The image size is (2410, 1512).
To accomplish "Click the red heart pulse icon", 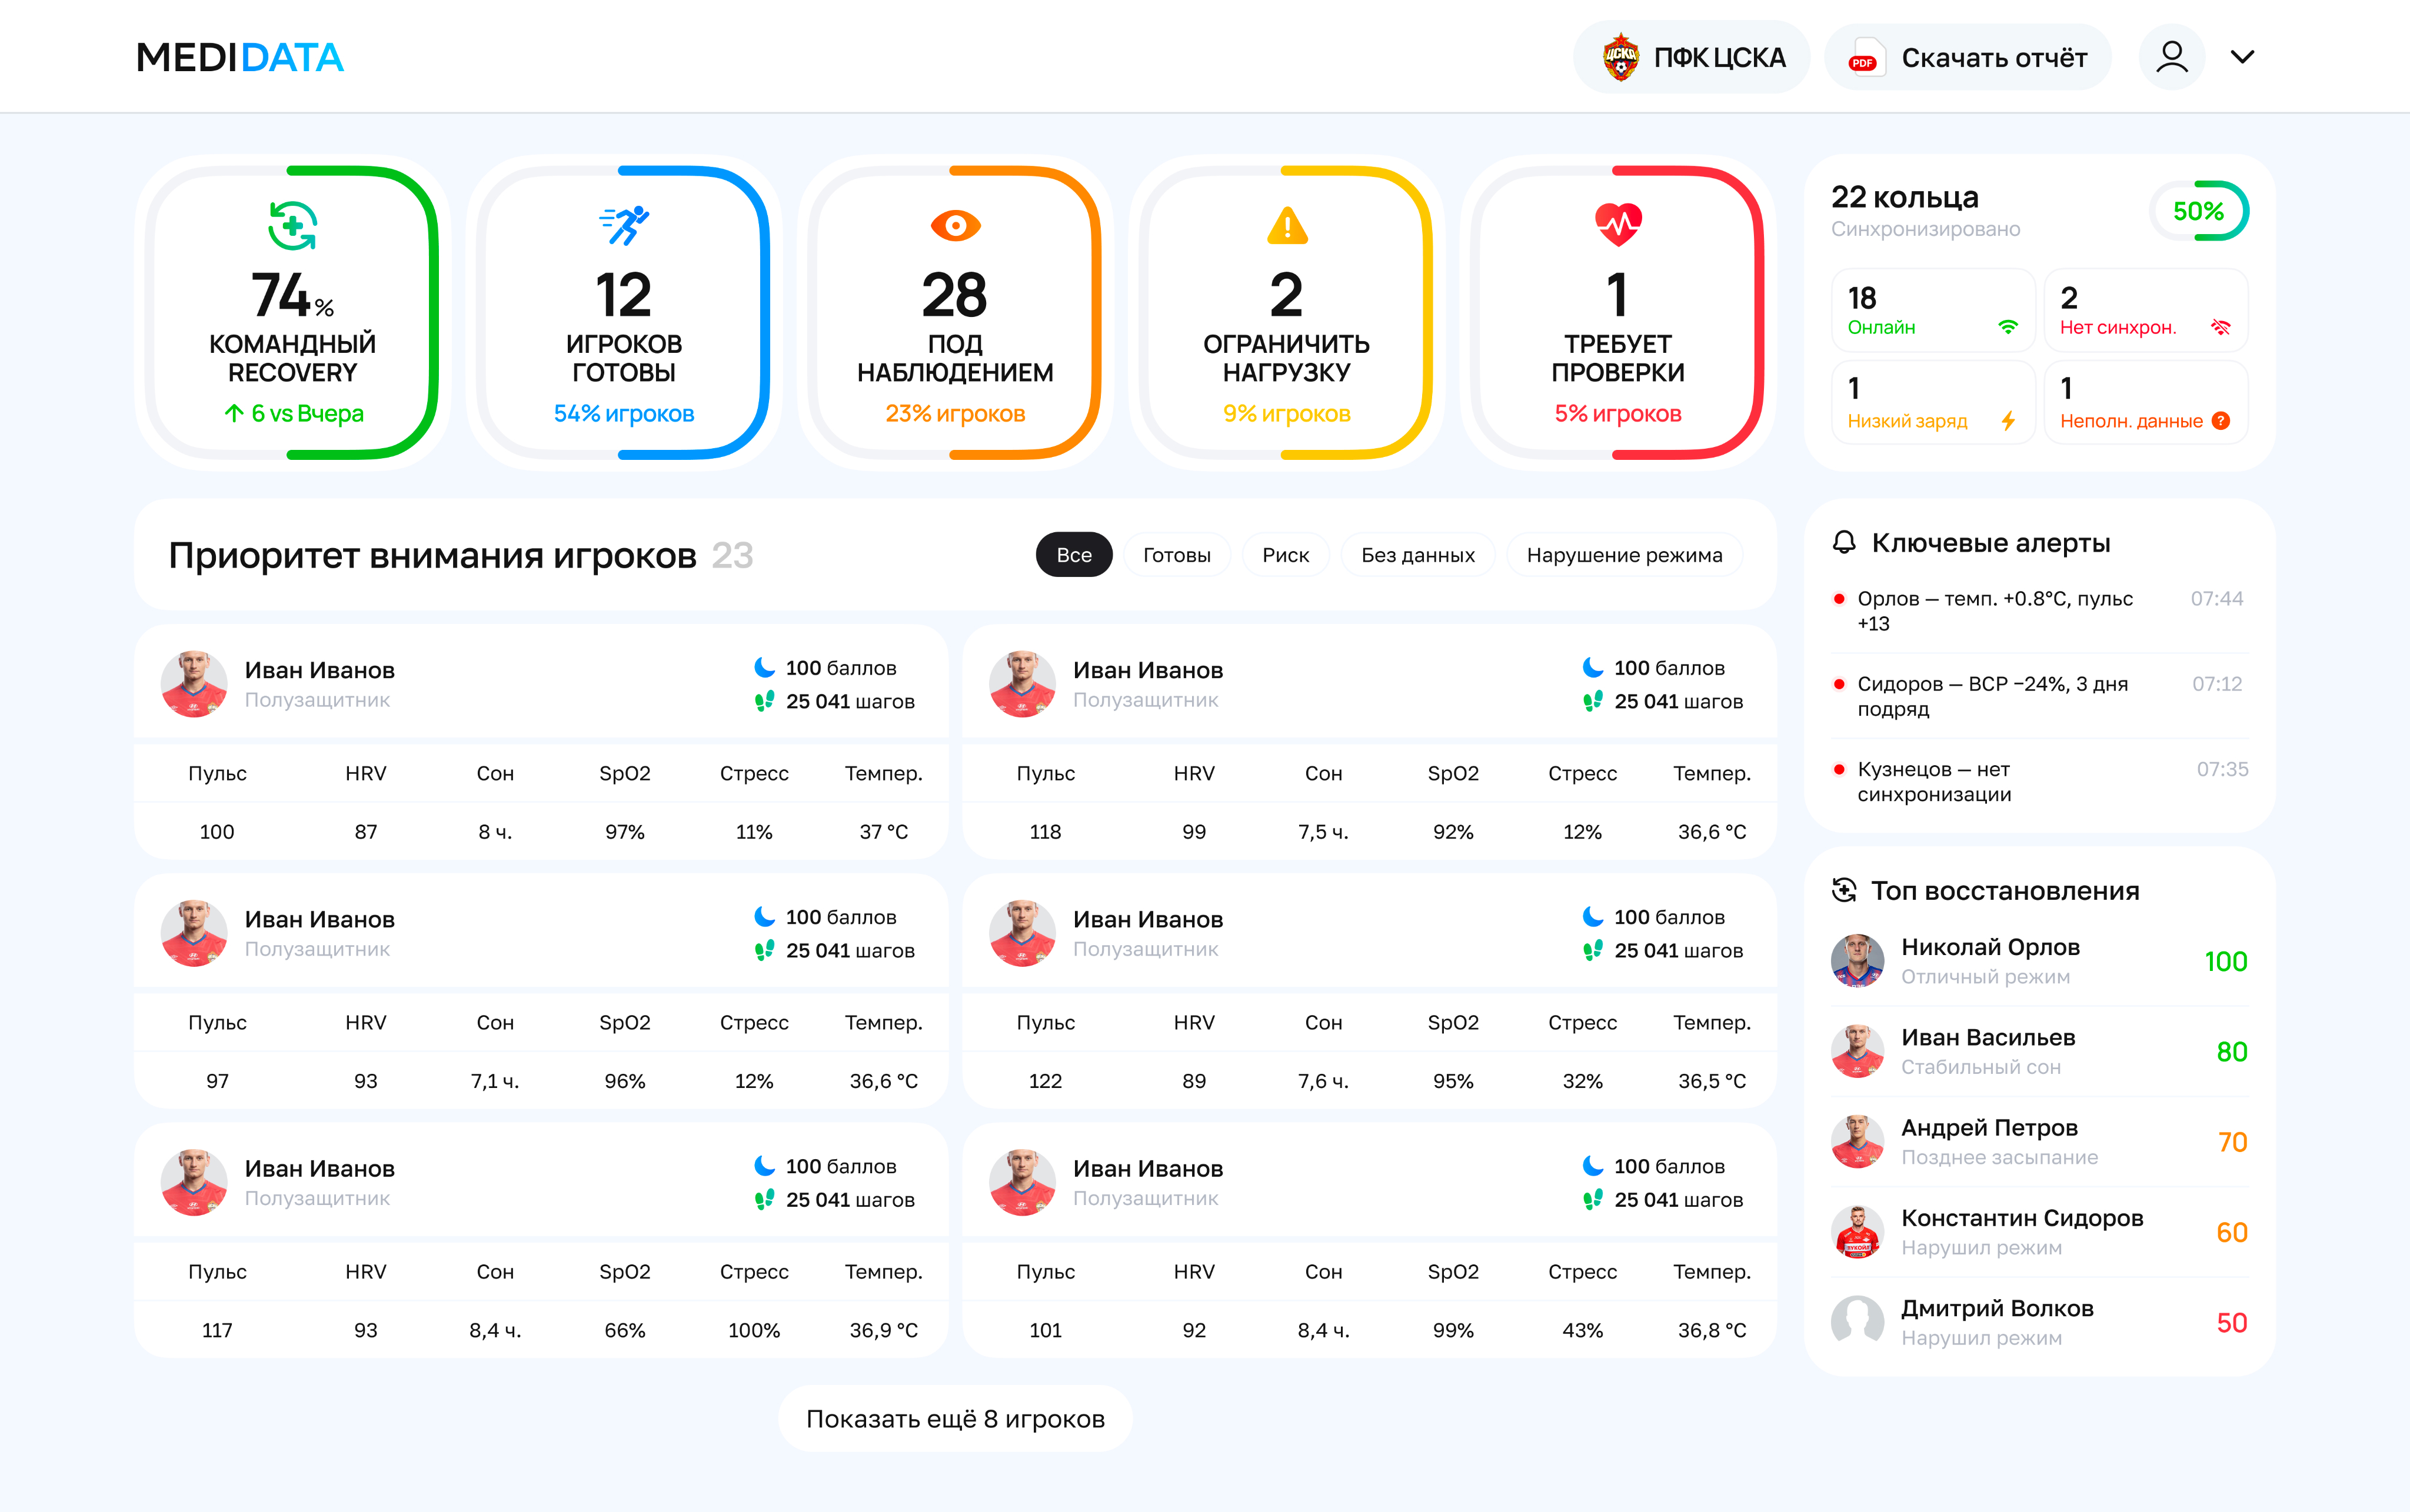I will pos(1617,224).
